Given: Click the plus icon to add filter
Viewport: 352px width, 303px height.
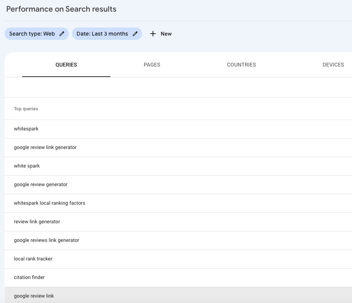Looking at the screenshot, I should click(153, 34).
